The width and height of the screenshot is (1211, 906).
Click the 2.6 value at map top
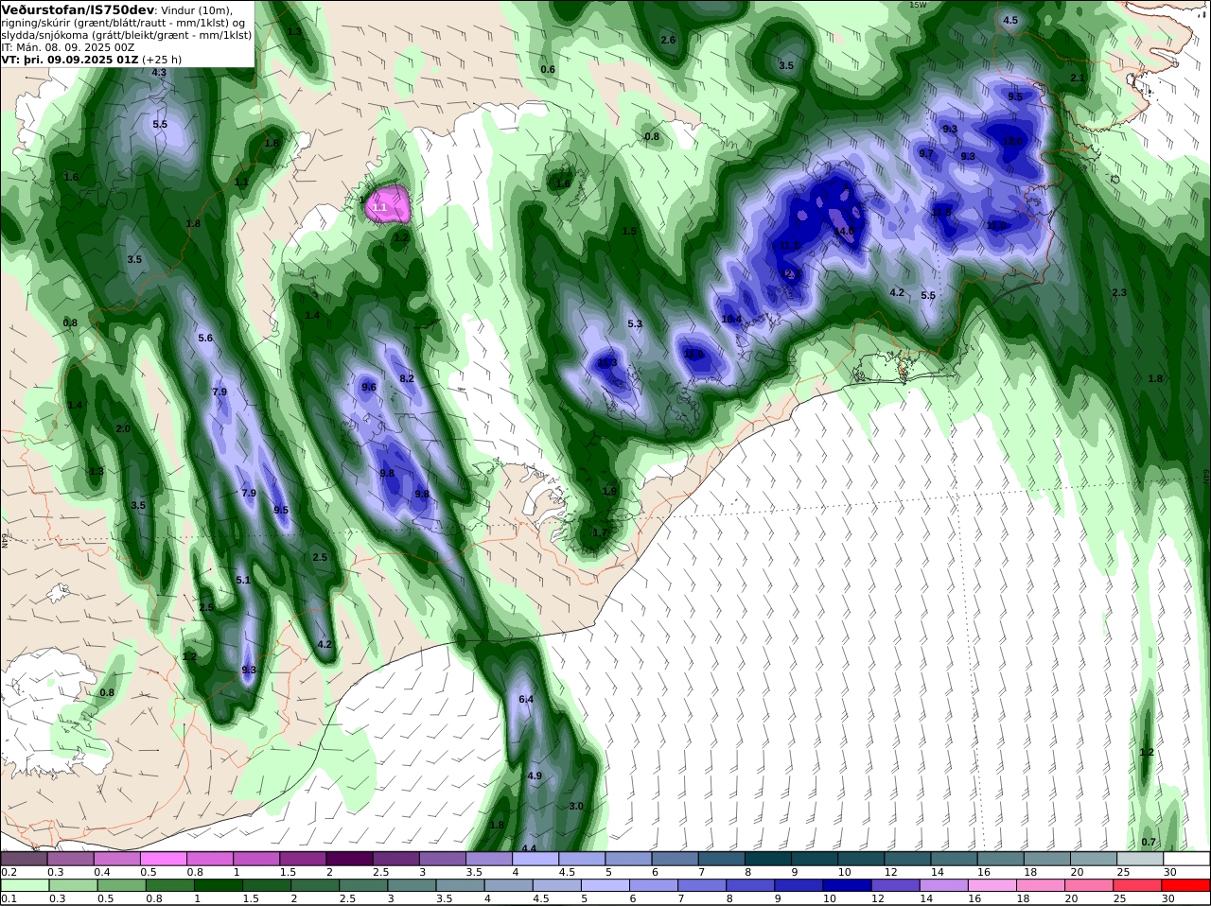click(668, 40)
